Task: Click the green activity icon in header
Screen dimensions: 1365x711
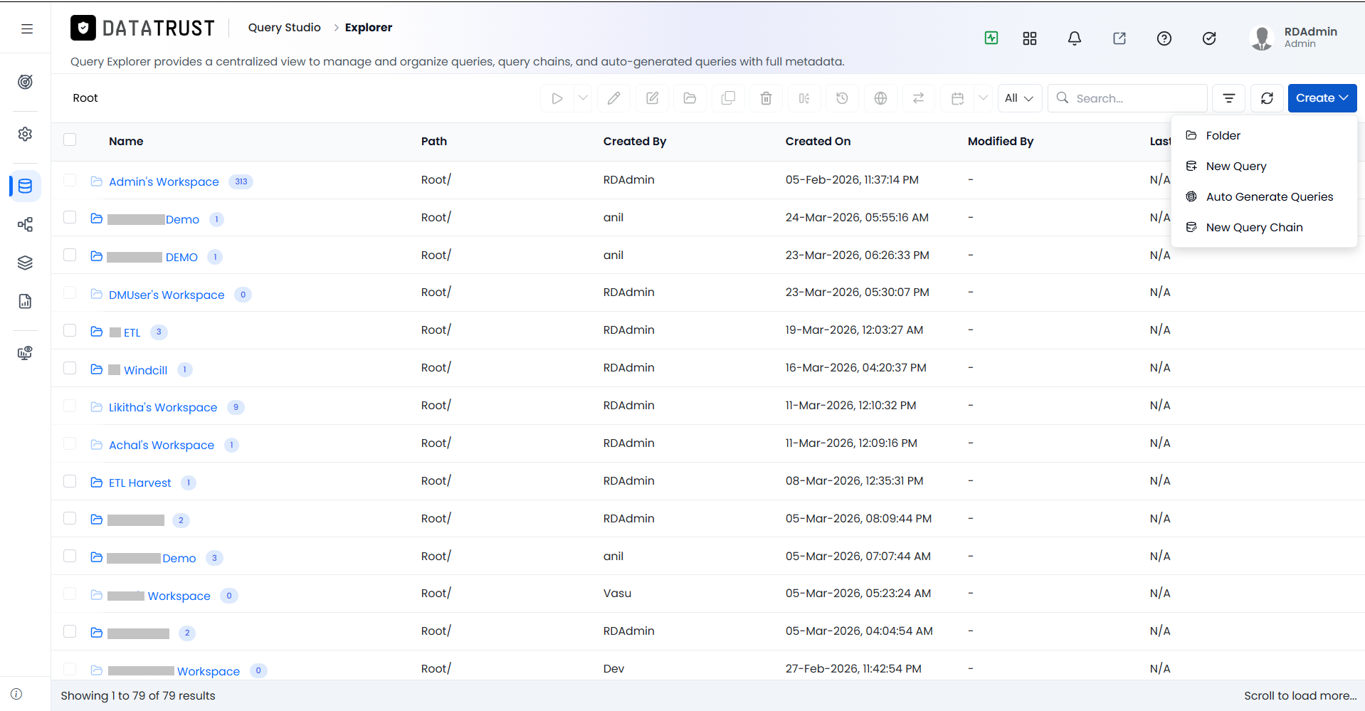Action: click(x=991, y=38)
